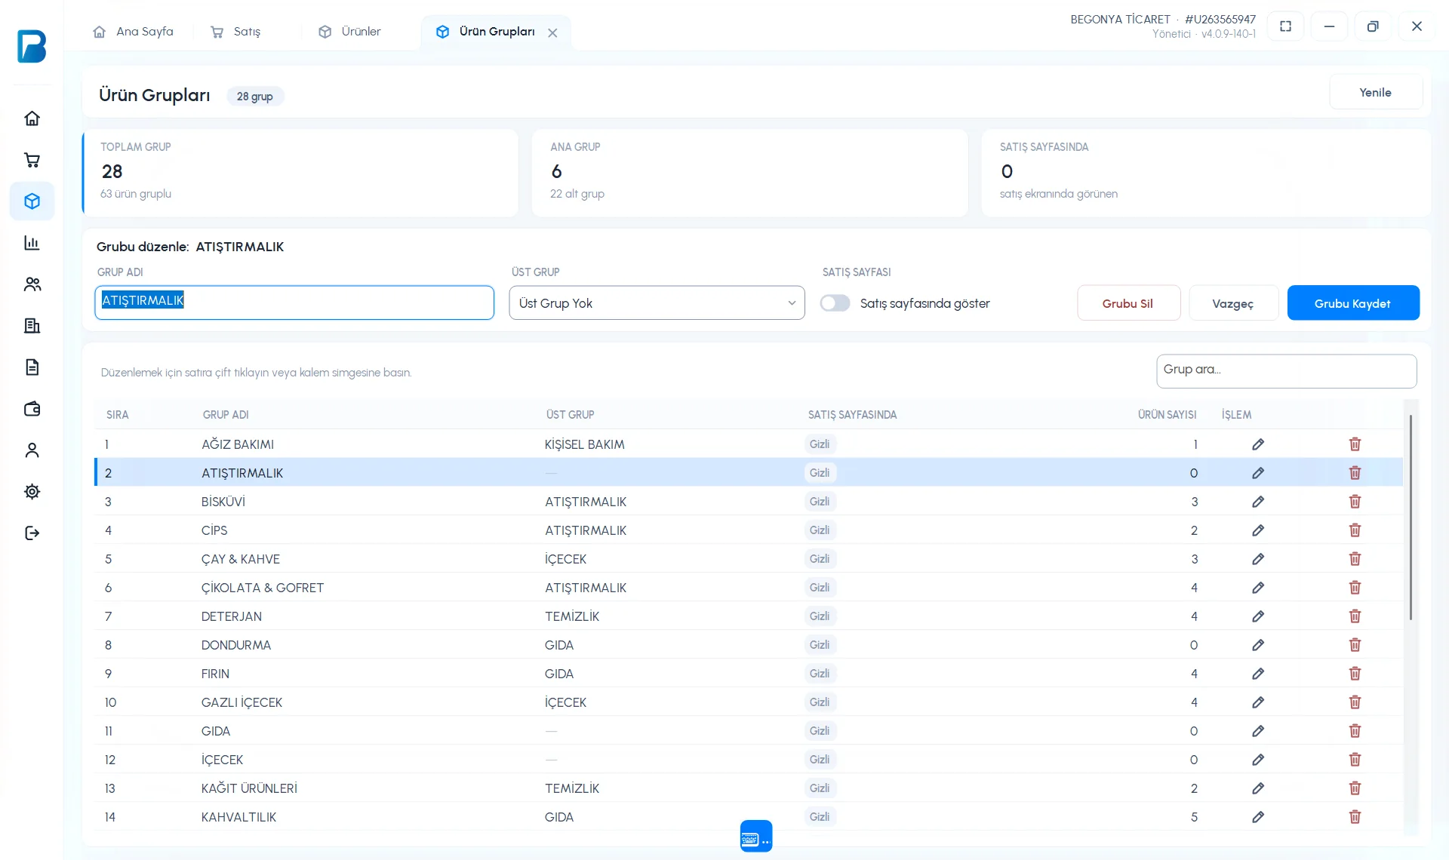Viewport: 1449px width, 860px height.
Task: Click the group table vertical scrollbar
Action: click(x=1411, y=518)
